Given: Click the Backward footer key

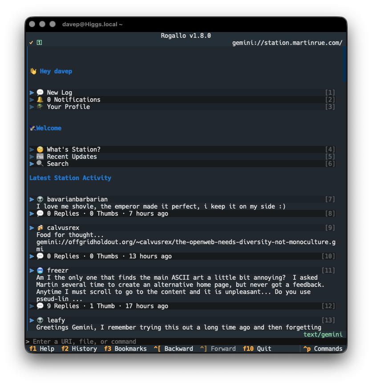Looking at the screenshot, I should 174,349.
